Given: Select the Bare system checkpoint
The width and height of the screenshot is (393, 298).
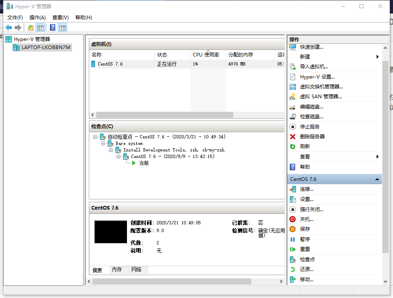Looking at the screenshot, I should [129, 144].
